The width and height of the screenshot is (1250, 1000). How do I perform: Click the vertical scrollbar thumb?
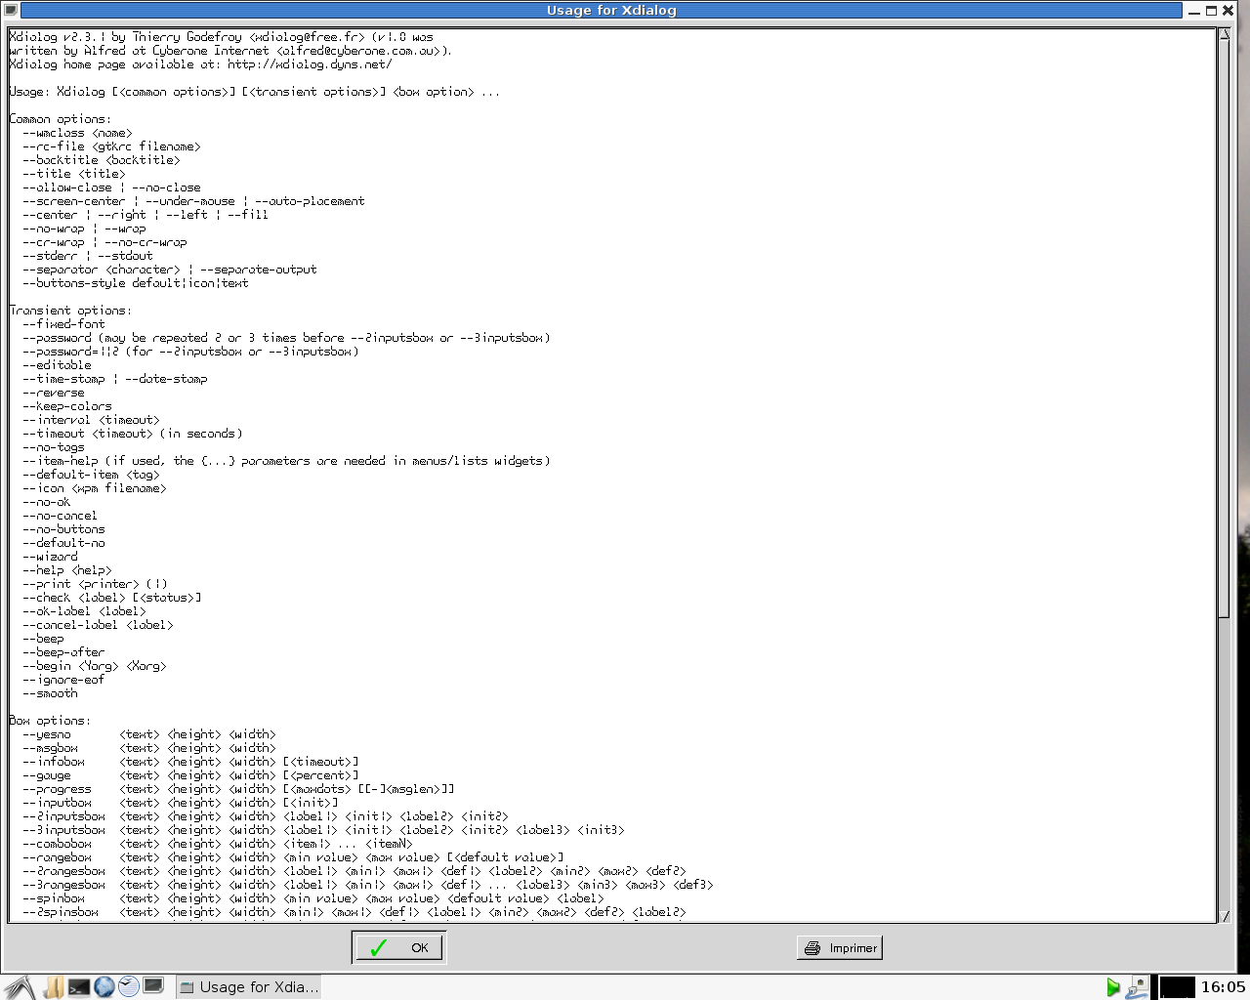tap(1224, 328)
